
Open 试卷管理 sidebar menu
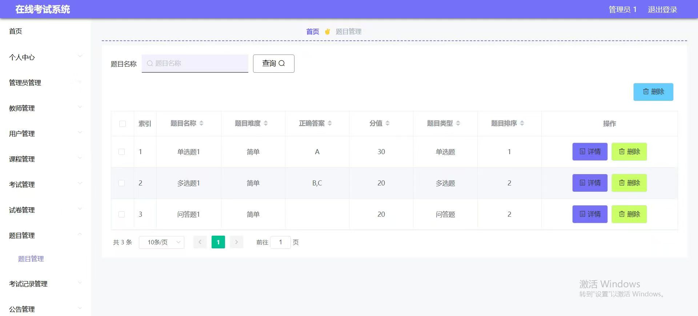[x=22, y=210]
